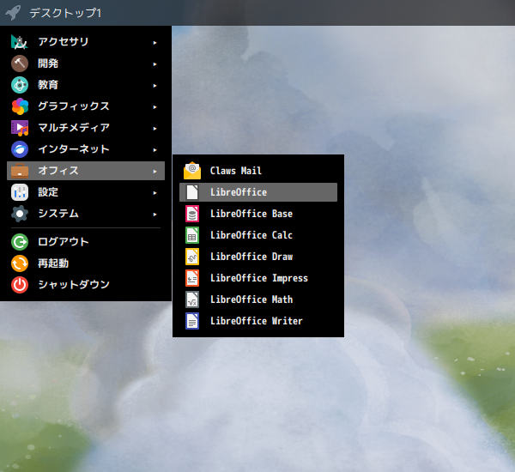Click the LibreOffice Draw icon
This screenshot has width=515, height=472.
(x=192, y=257)
